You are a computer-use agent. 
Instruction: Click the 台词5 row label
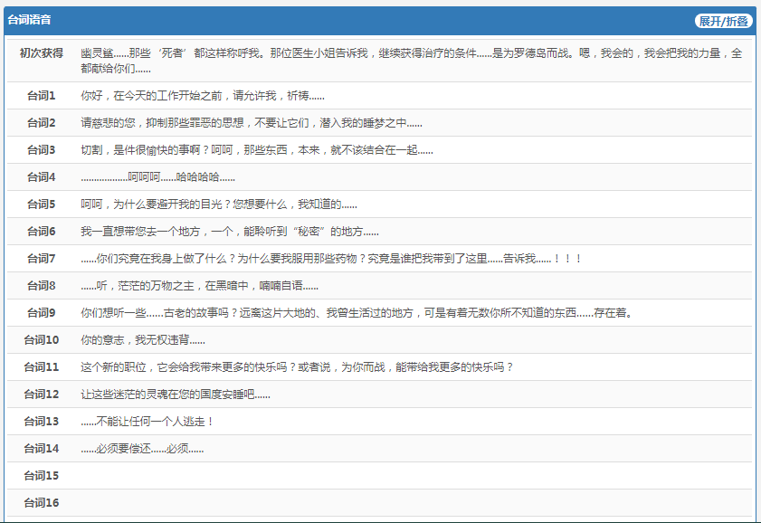tap(42, 204)
